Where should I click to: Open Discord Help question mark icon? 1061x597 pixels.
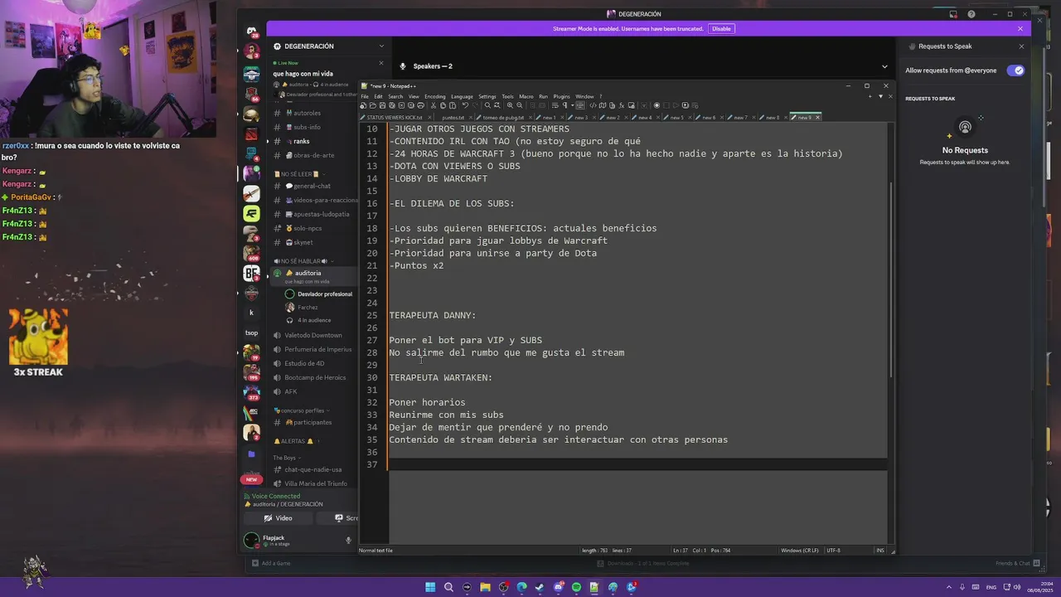(971, 14)
